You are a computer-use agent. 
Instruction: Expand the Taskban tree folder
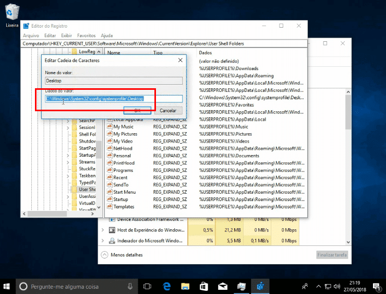pos(68,176)
